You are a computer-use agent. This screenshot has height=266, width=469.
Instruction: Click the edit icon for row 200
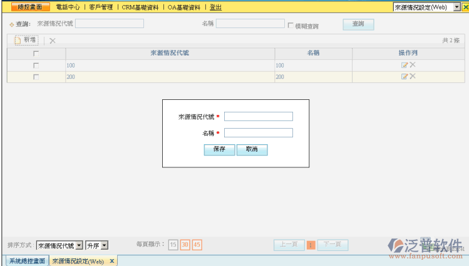coord(405,76)
